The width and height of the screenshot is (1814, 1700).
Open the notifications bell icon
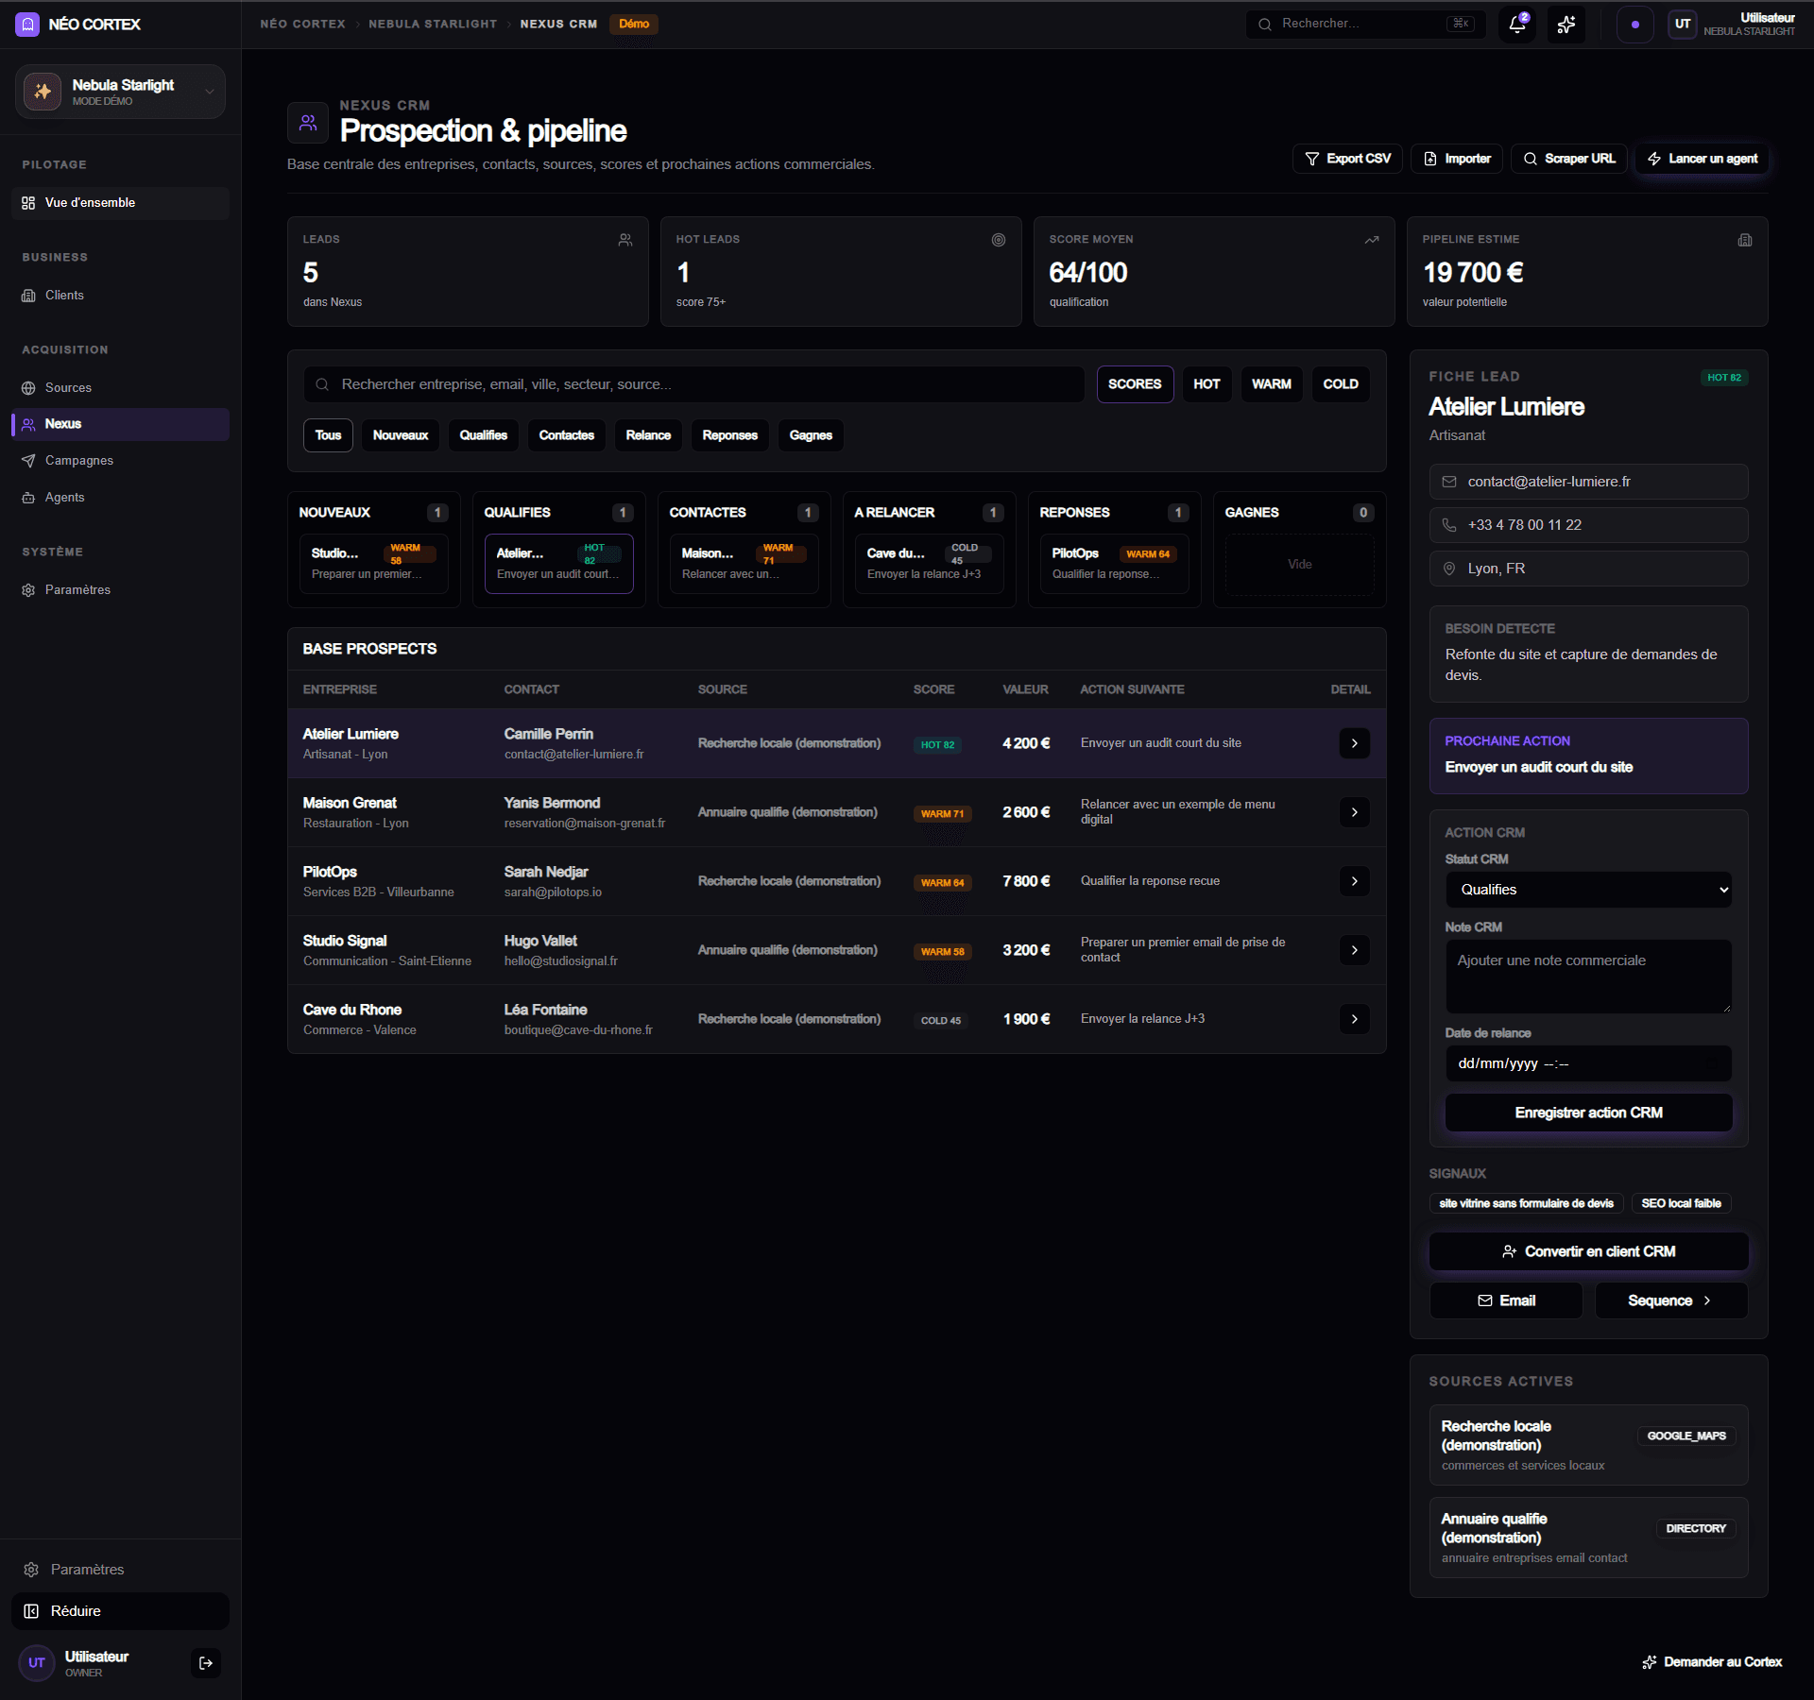(1516, 25)
